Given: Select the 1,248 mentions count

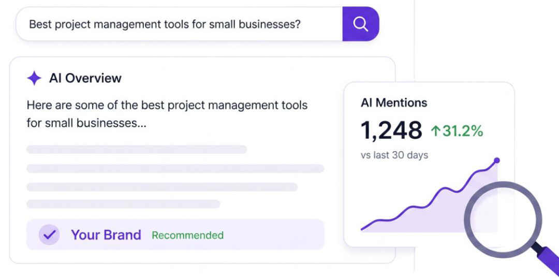Looking at the screenshot, I should click(x=391, y=130).
